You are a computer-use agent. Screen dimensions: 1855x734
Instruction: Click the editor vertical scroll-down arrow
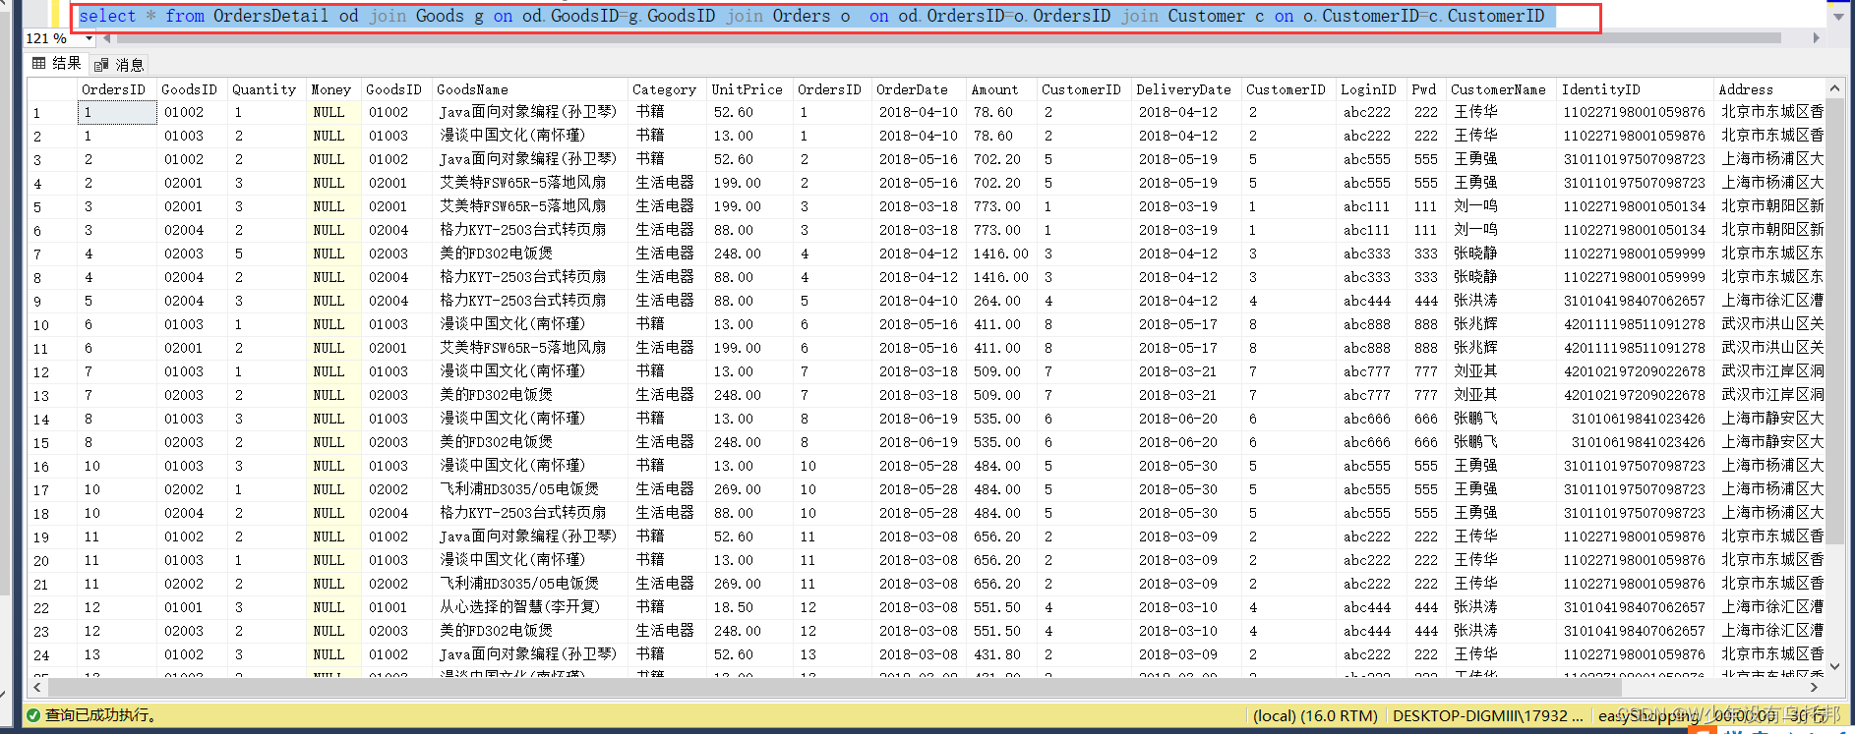[1837, 17]
